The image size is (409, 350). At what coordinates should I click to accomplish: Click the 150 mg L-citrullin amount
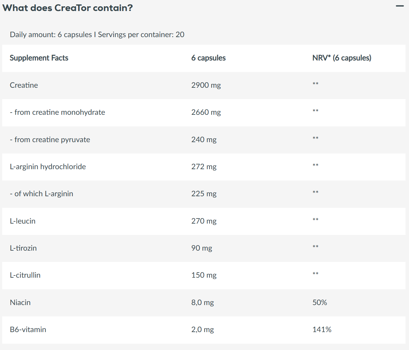pos(204,275)
